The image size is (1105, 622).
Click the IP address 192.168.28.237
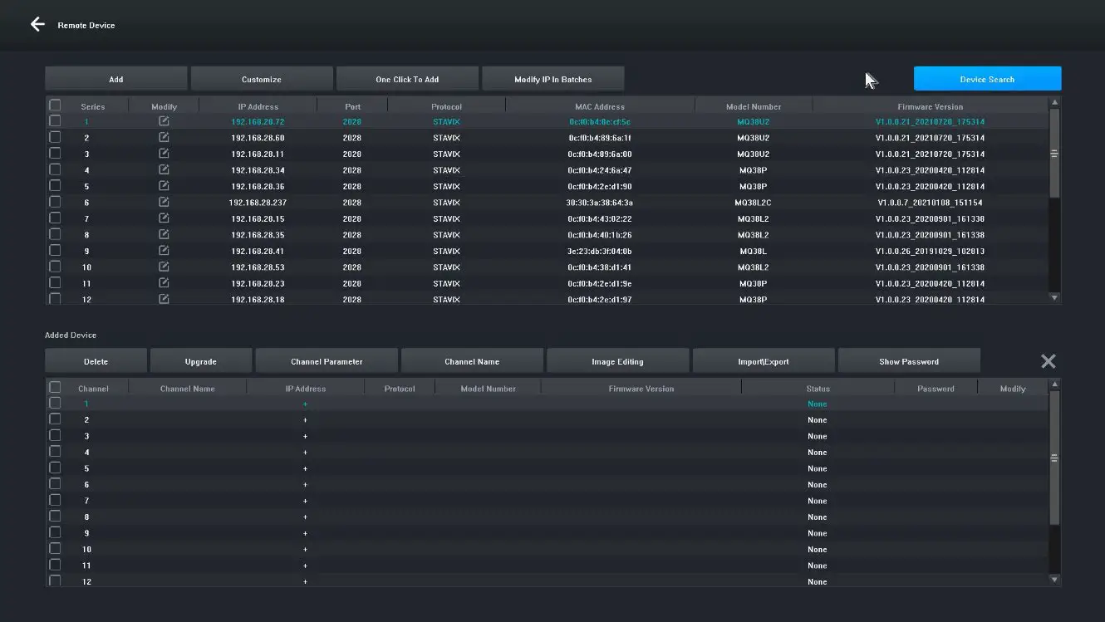(x=258, y=203)
